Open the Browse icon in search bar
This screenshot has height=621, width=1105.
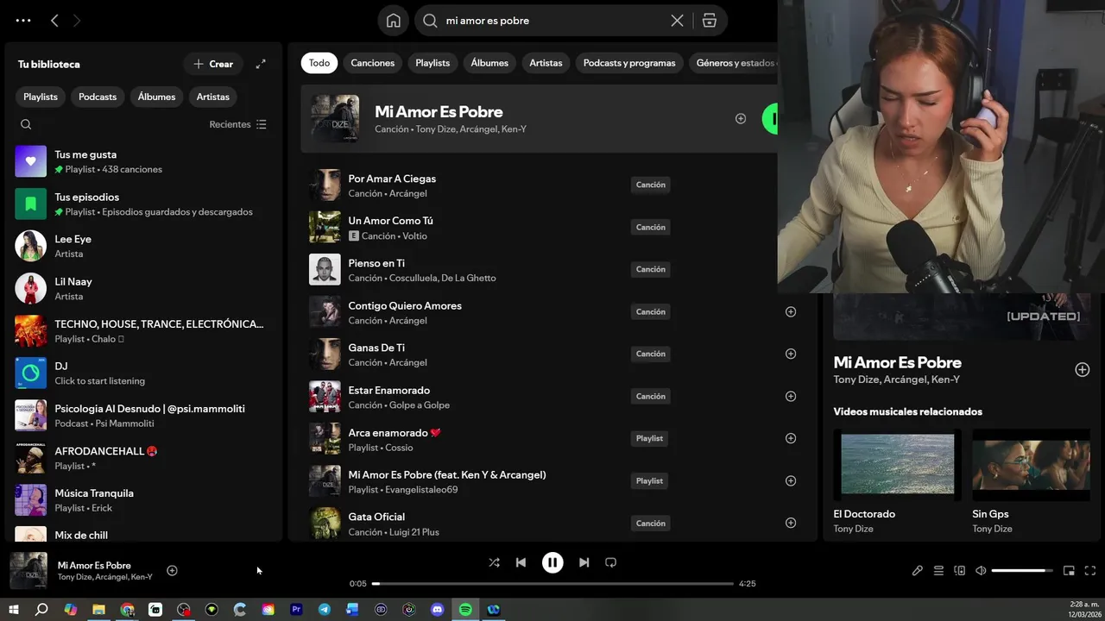pyautogui.click(x=710, y=21)
